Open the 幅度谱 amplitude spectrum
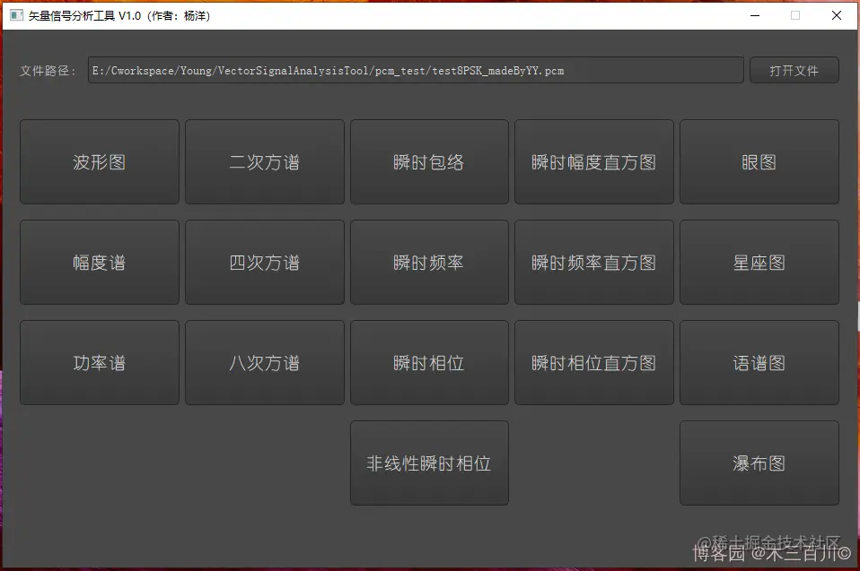This screenshot has height=571, width=860. point(99,262)
